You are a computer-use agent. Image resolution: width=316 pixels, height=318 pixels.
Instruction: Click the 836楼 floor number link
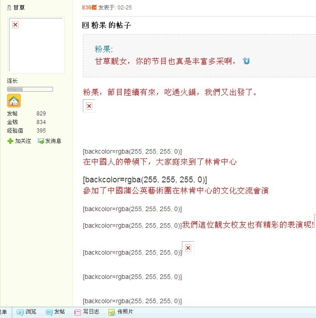(89, 8)
